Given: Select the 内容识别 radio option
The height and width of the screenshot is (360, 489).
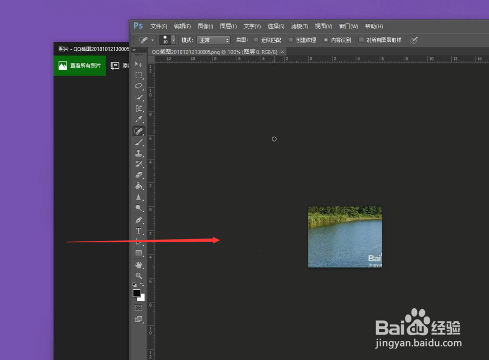Looking at the screenshot, I should (337, 40).
